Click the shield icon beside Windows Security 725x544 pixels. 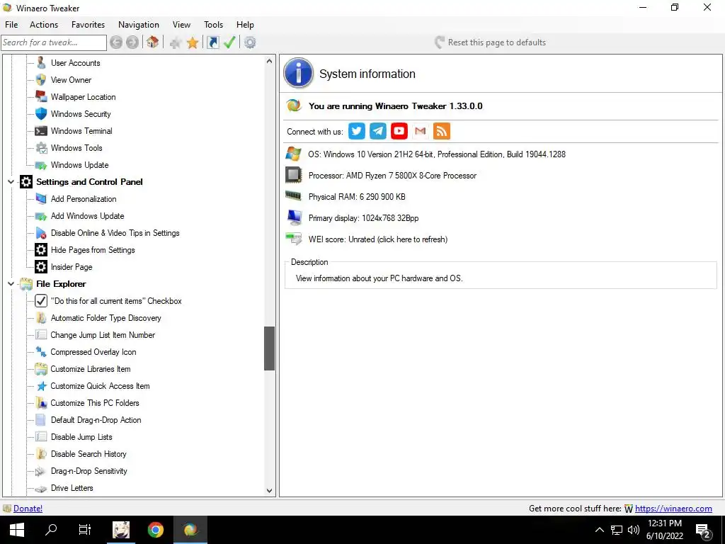click(x=41, y=114)
